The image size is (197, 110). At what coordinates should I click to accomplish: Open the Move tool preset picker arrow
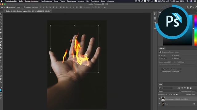coord(4,7)
